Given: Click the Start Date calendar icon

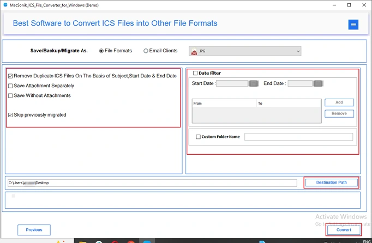Looking at the screenshot, I should point(254,83).
